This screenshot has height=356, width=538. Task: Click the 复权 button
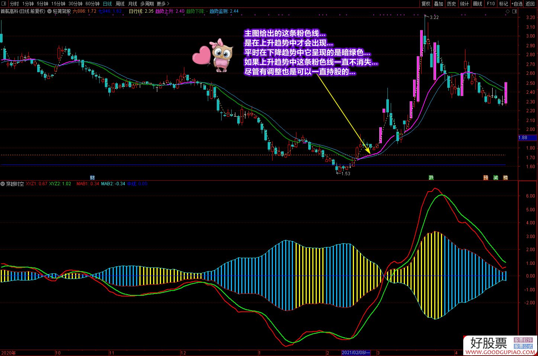[426, 4]
